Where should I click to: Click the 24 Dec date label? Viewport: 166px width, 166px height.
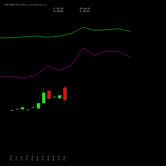(43, 158)
